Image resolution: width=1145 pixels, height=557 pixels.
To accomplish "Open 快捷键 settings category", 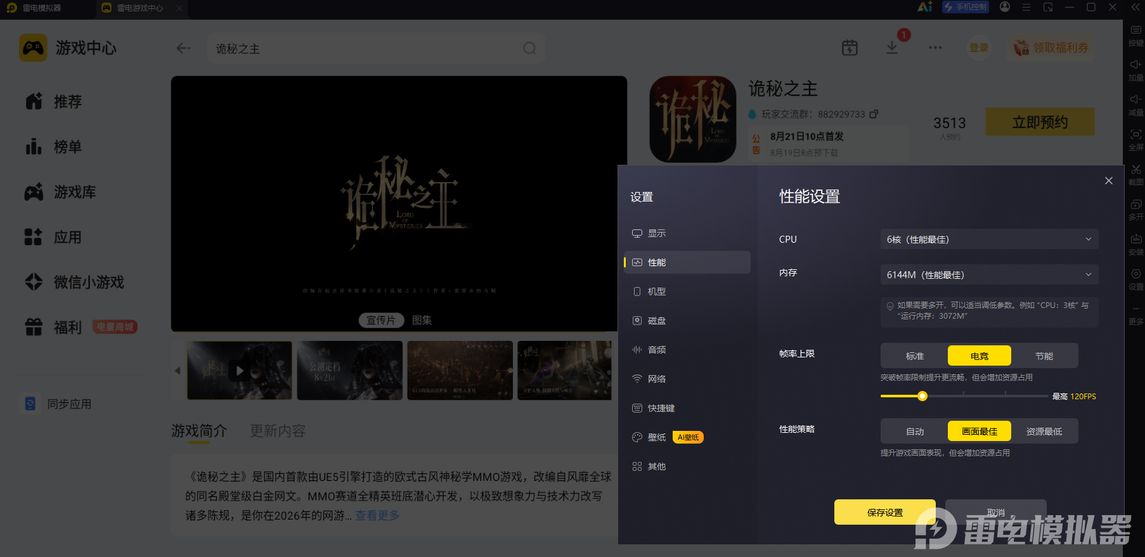I will (687, 408).
